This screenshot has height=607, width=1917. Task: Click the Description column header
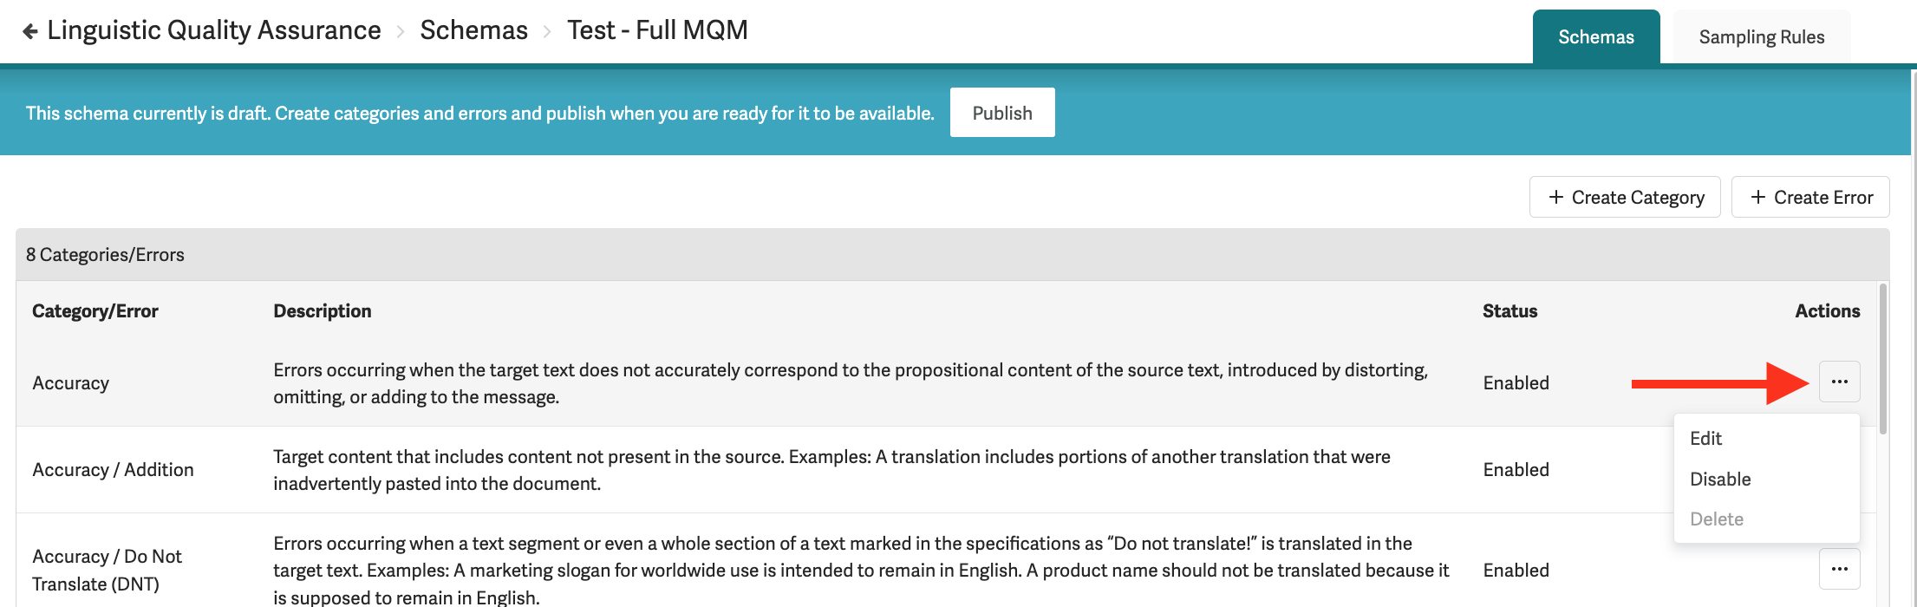click(322, 311)
